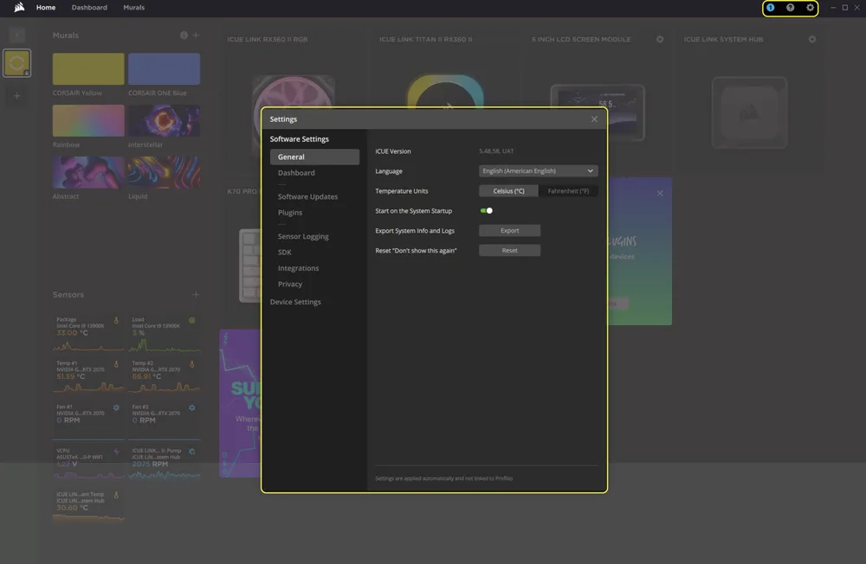
Task: Open the Language dropdown
Action: [539, 171]
